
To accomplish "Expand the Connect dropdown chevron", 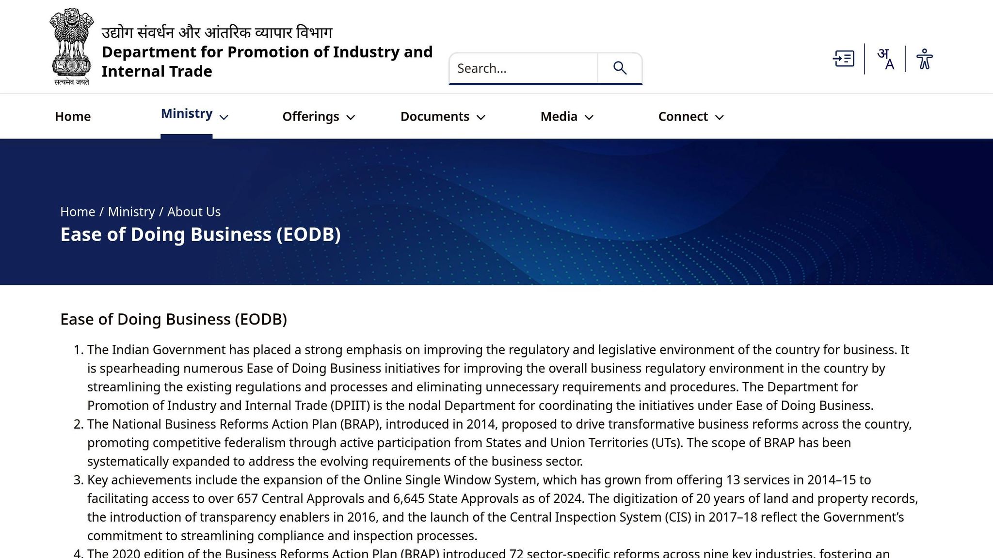I will click(x=720, y=117).
